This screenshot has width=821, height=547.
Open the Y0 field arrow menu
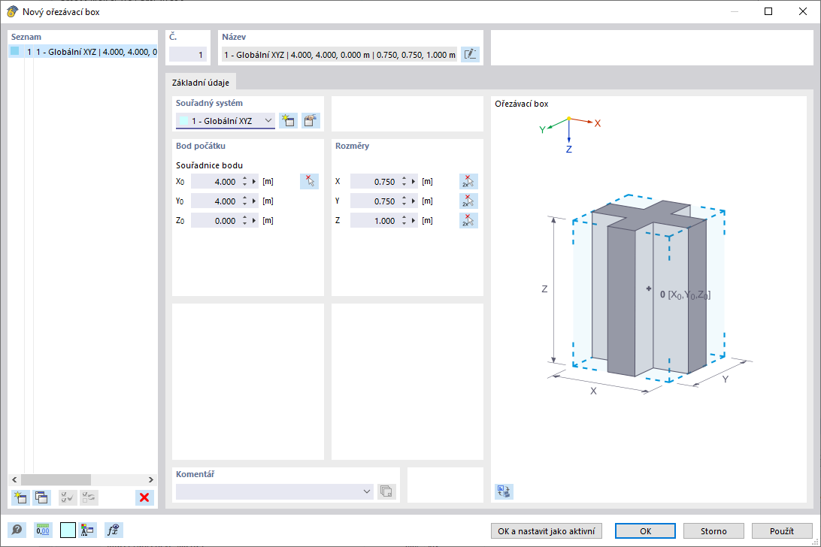[254, 201]
